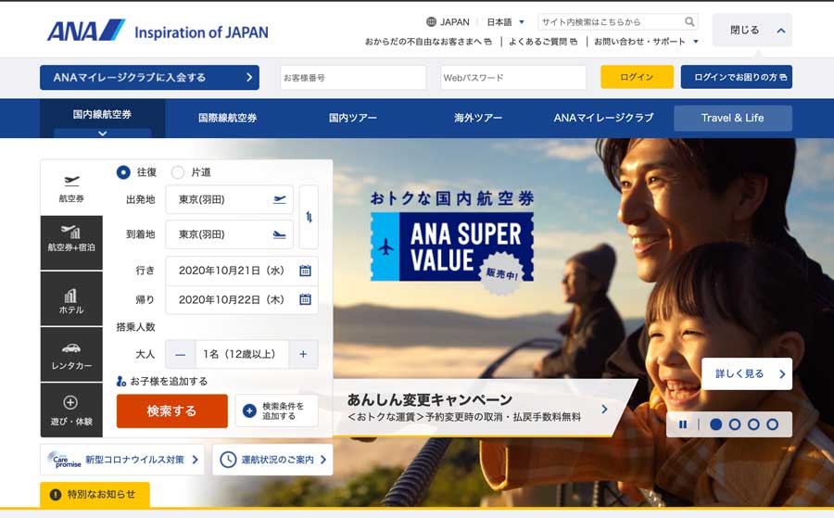Select the 片道 one-way radio button

178,172
